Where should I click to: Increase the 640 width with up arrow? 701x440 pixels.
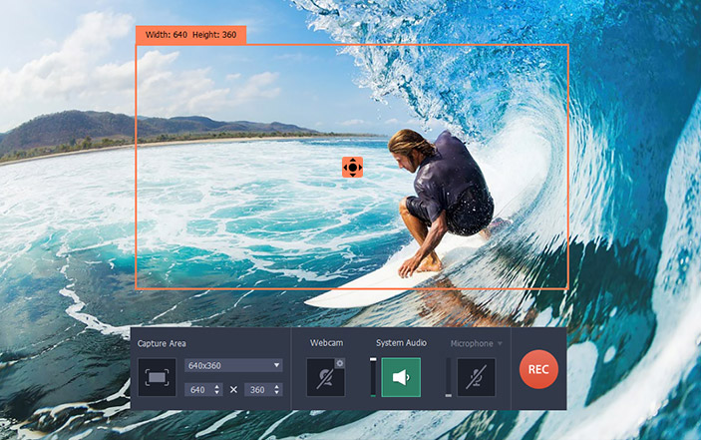217,386
